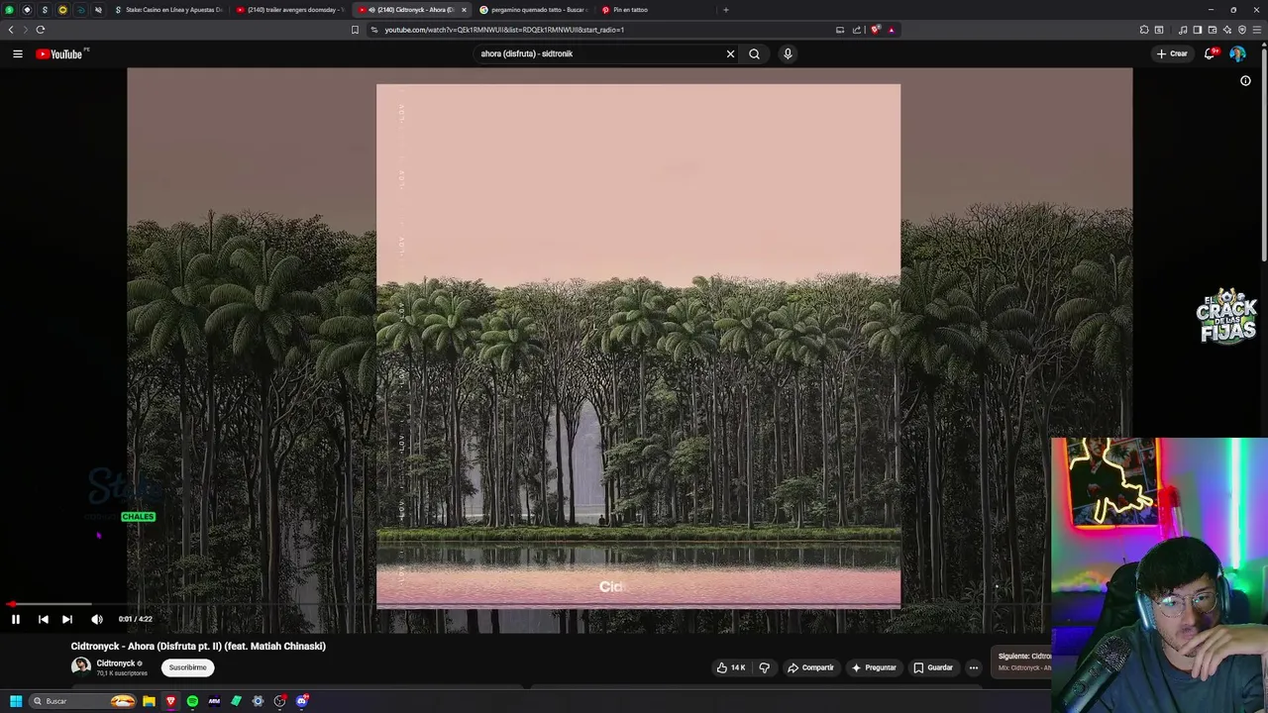Switch to pergamino quemado tatto tab
The height and width of the screenshot is (713, 1268).
[x=533, y=10]
